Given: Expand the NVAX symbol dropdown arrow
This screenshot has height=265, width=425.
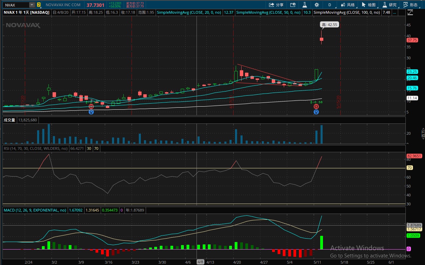Looking at the screenshot, I should 32,5.
